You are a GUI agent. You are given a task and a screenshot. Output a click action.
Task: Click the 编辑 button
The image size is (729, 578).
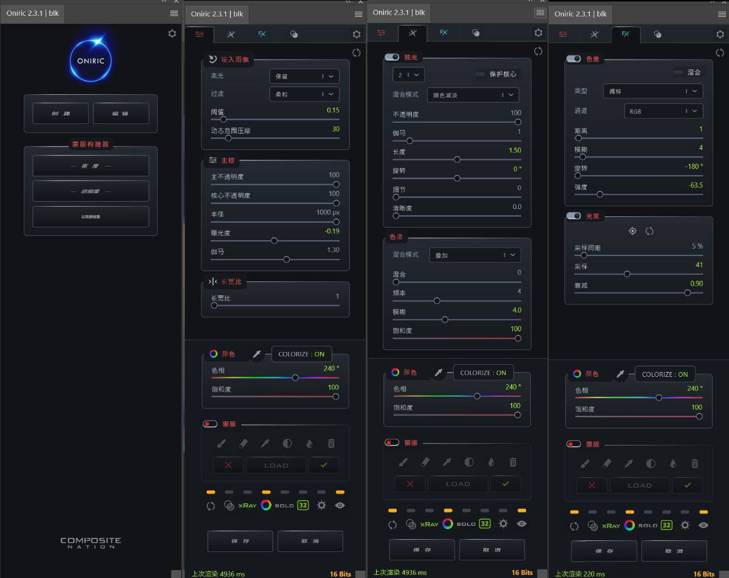click(x=121, y=114)
